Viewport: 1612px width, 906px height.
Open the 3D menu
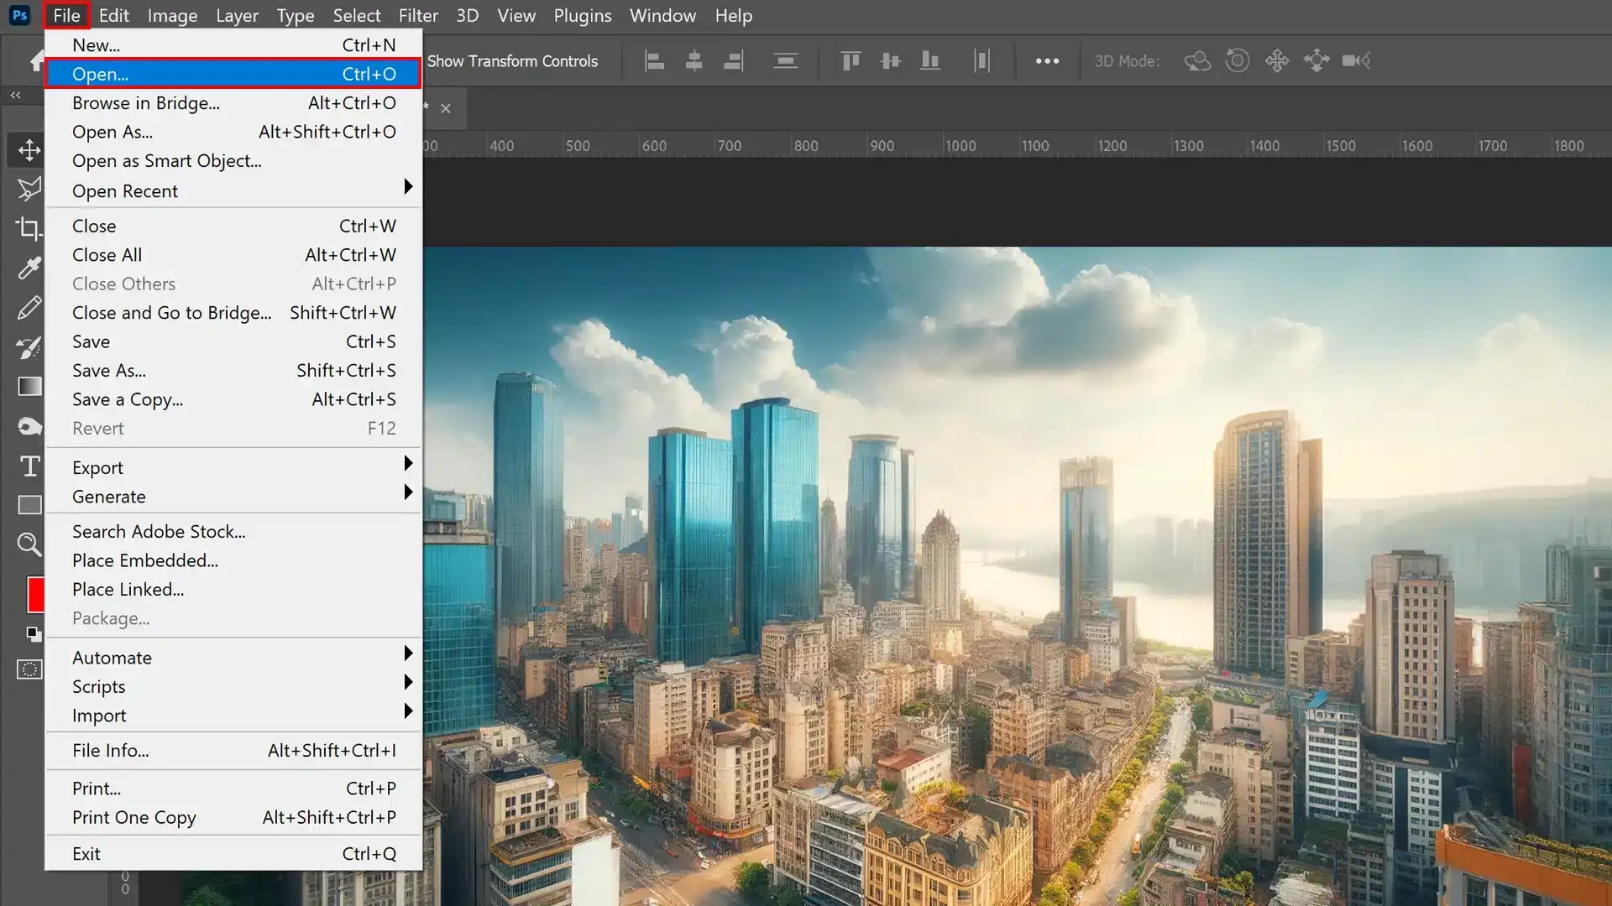[468, 15]
